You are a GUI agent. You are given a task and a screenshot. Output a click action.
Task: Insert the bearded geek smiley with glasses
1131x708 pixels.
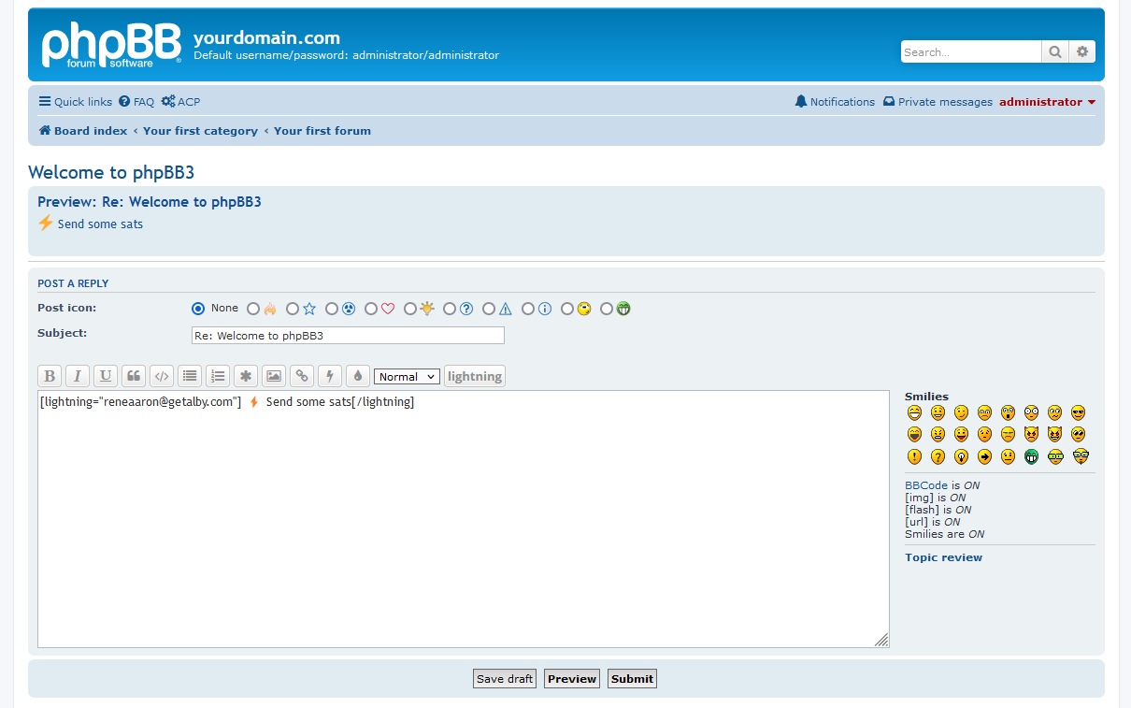tap(1081, 456)
